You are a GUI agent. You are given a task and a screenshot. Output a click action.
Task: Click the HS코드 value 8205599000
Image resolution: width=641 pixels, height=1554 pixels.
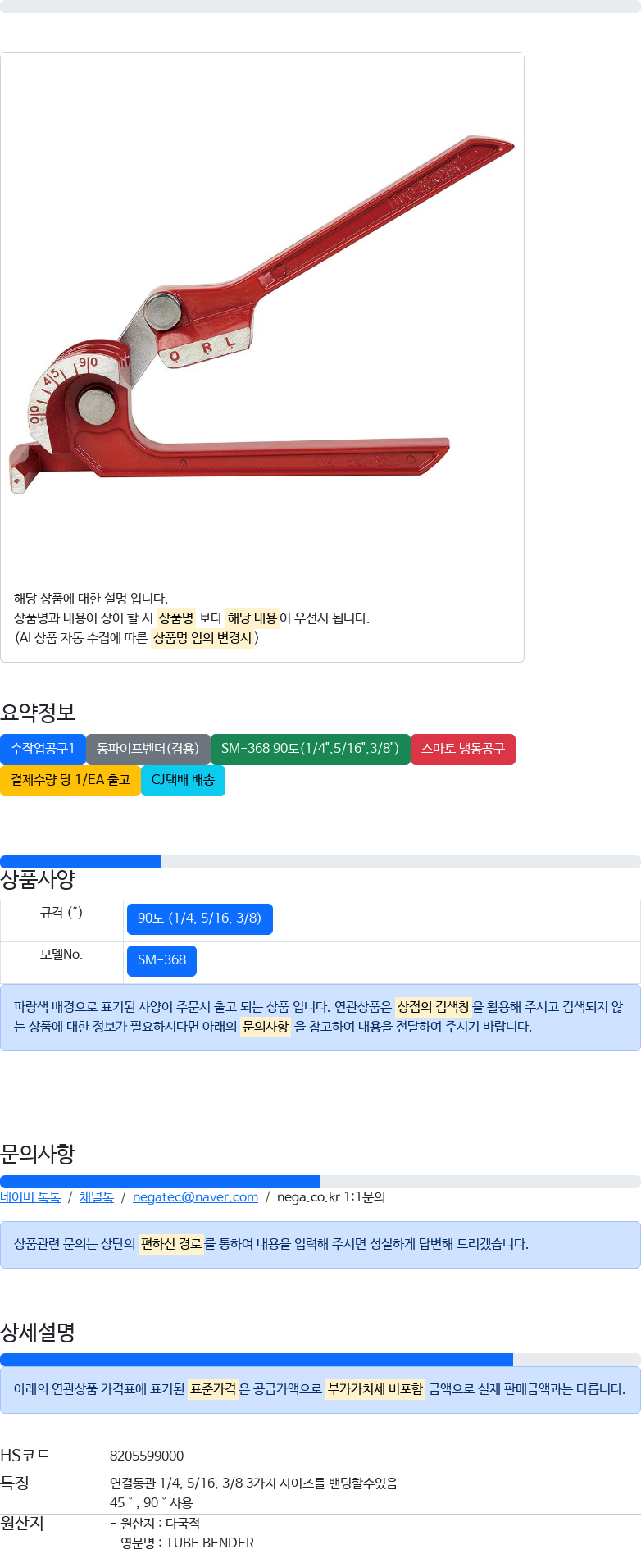point(147,1456)
